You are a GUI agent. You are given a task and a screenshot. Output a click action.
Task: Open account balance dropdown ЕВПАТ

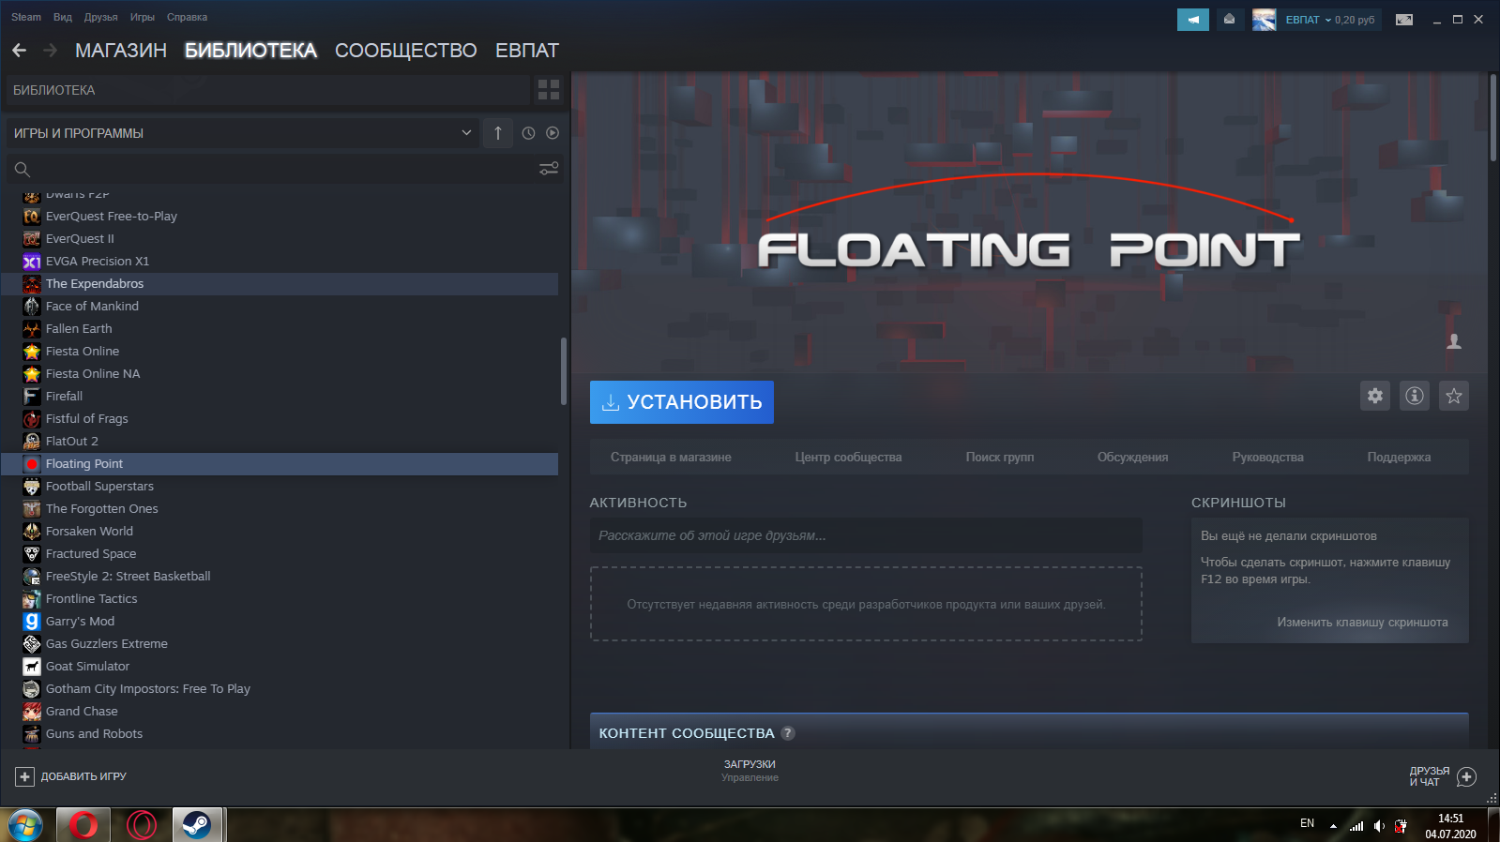[1329, 20]
